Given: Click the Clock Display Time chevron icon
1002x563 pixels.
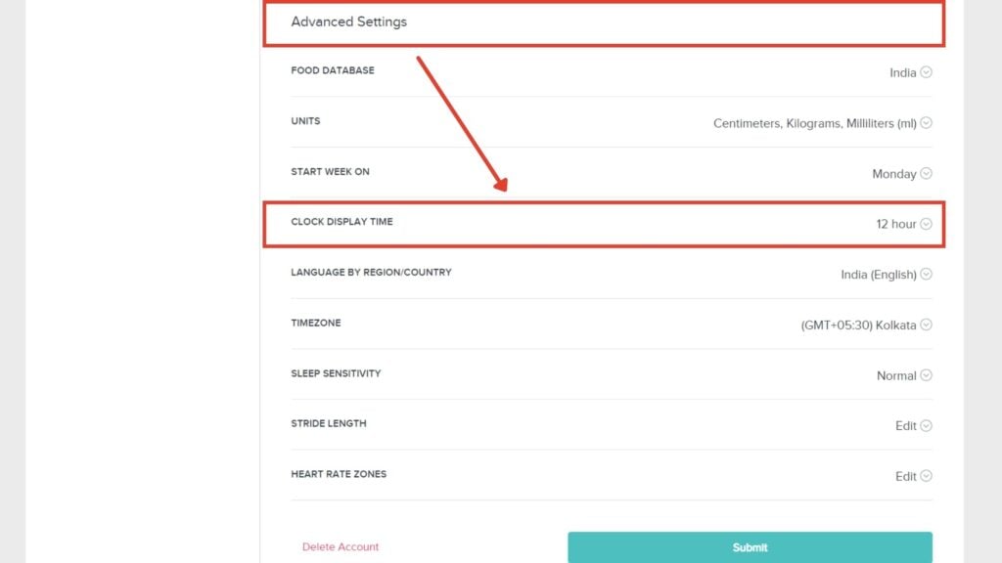Looking at the screenshot, I should 926,224.
